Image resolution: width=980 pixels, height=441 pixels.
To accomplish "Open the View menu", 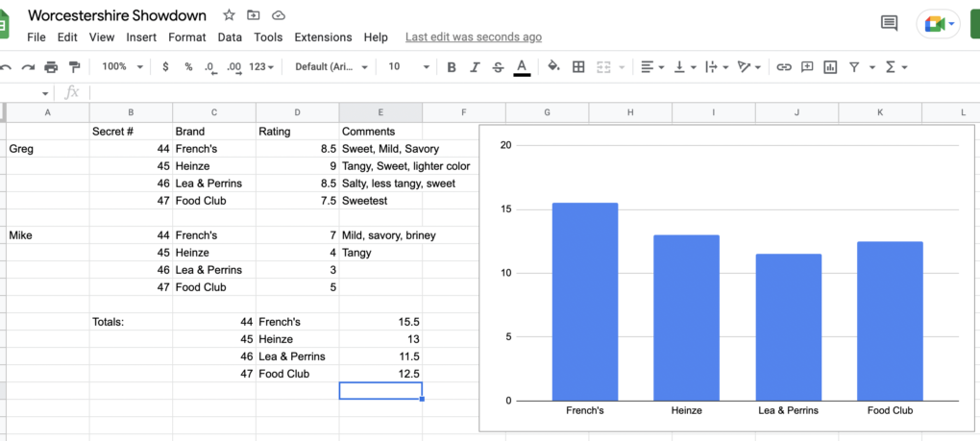I will coord(102,37).
